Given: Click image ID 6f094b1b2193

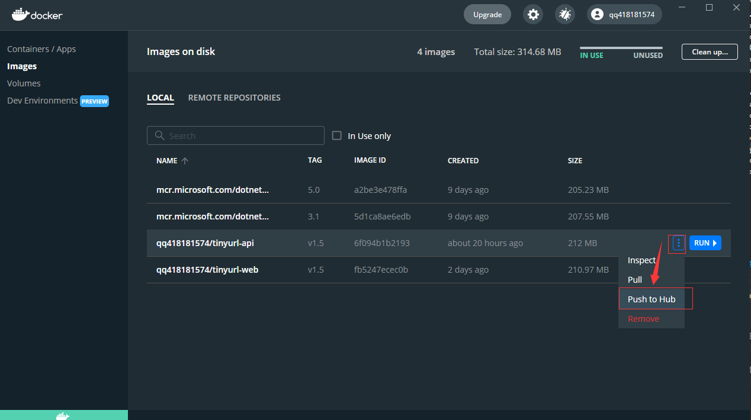Looking at the screenshot, I should [382, 243].
